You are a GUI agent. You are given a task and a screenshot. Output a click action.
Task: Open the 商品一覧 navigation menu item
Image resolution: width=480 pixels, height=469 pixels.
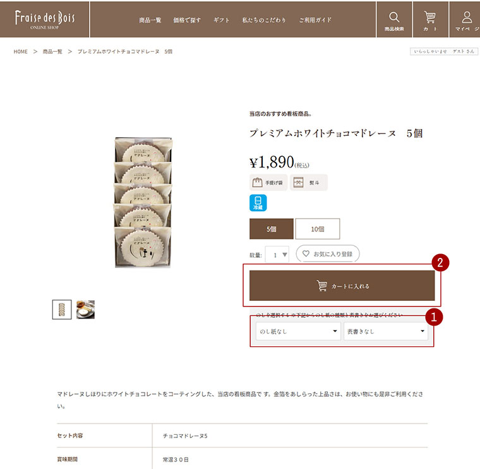150,20
